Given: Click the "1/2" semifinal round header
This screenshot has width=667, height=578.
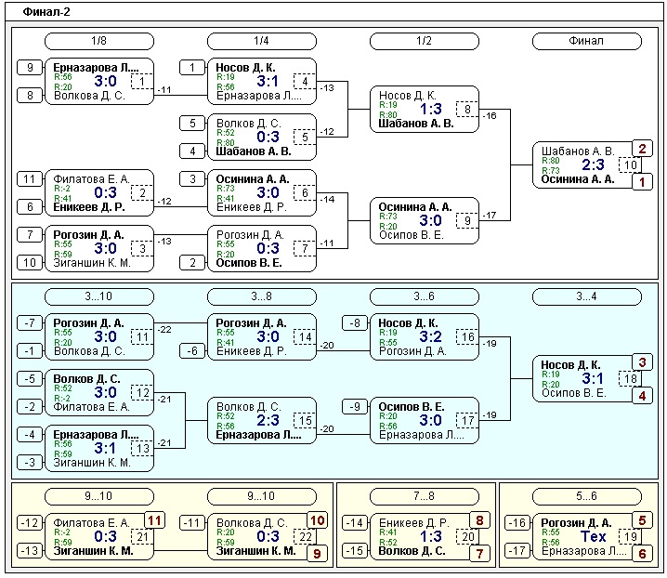Looking at the screenshot, I should (x=425, y=41).
